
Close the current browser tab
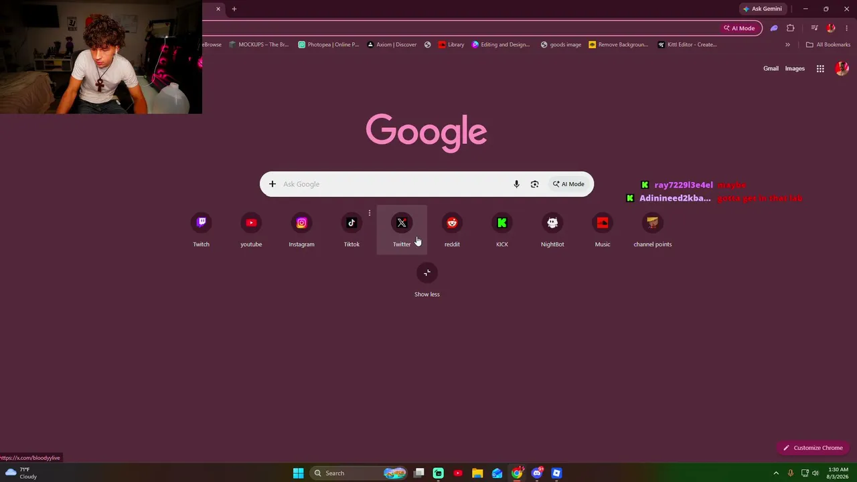218,9
